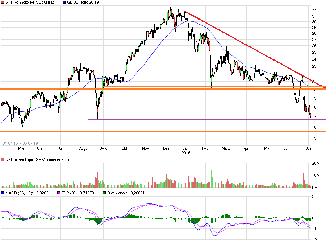The width and height of the screenshot is (326, 243).
Task: Select the 'GD 38 Tage: 20,19' legend text
Action: pos(83,2)
